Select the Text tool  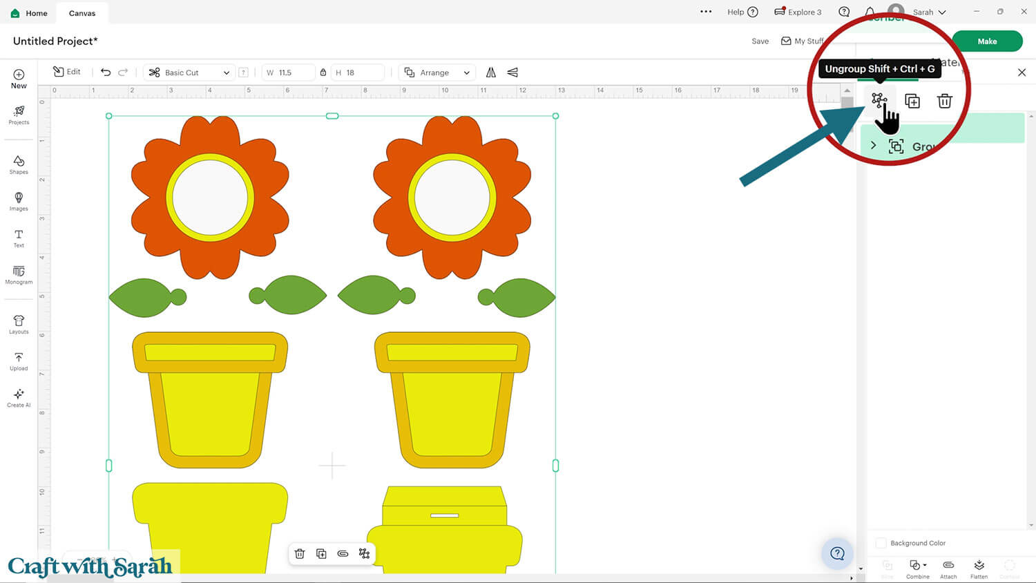click(x=19, y=238)
